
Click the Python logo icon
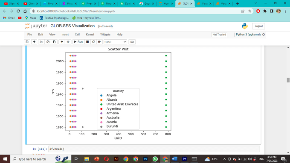coord(245,26)
